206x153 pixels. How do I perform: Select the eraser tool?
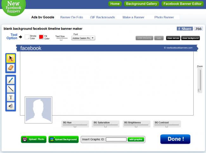11,68
